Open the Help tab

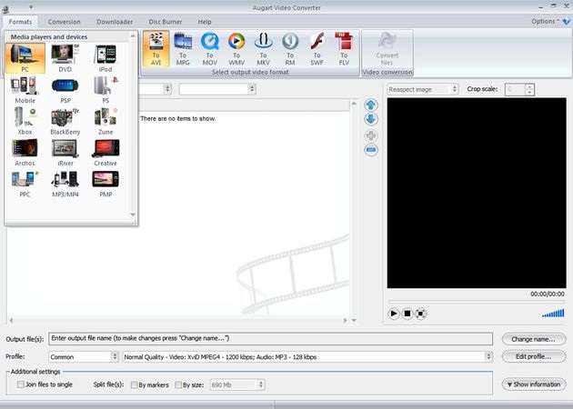(x=205, y=22)
